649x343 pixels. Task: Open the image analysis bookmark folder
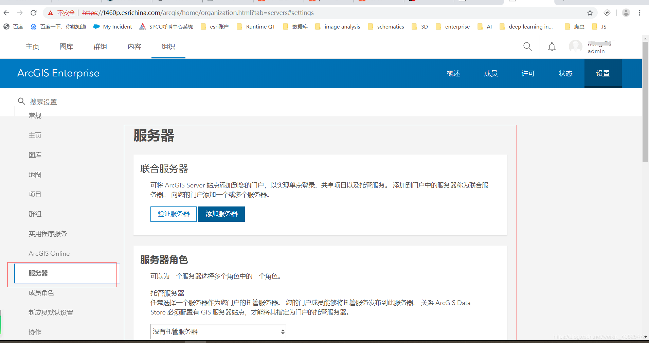tap(338, 27)
